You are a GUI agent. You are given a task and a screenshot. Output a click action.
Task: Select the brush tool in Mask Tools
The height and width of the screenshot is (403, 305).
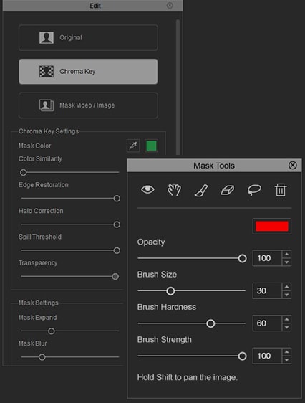[201, 191]
